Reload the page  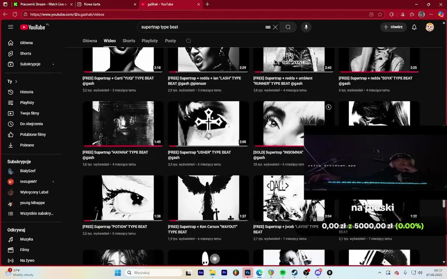pyautogui.click(x=15, y=14)
